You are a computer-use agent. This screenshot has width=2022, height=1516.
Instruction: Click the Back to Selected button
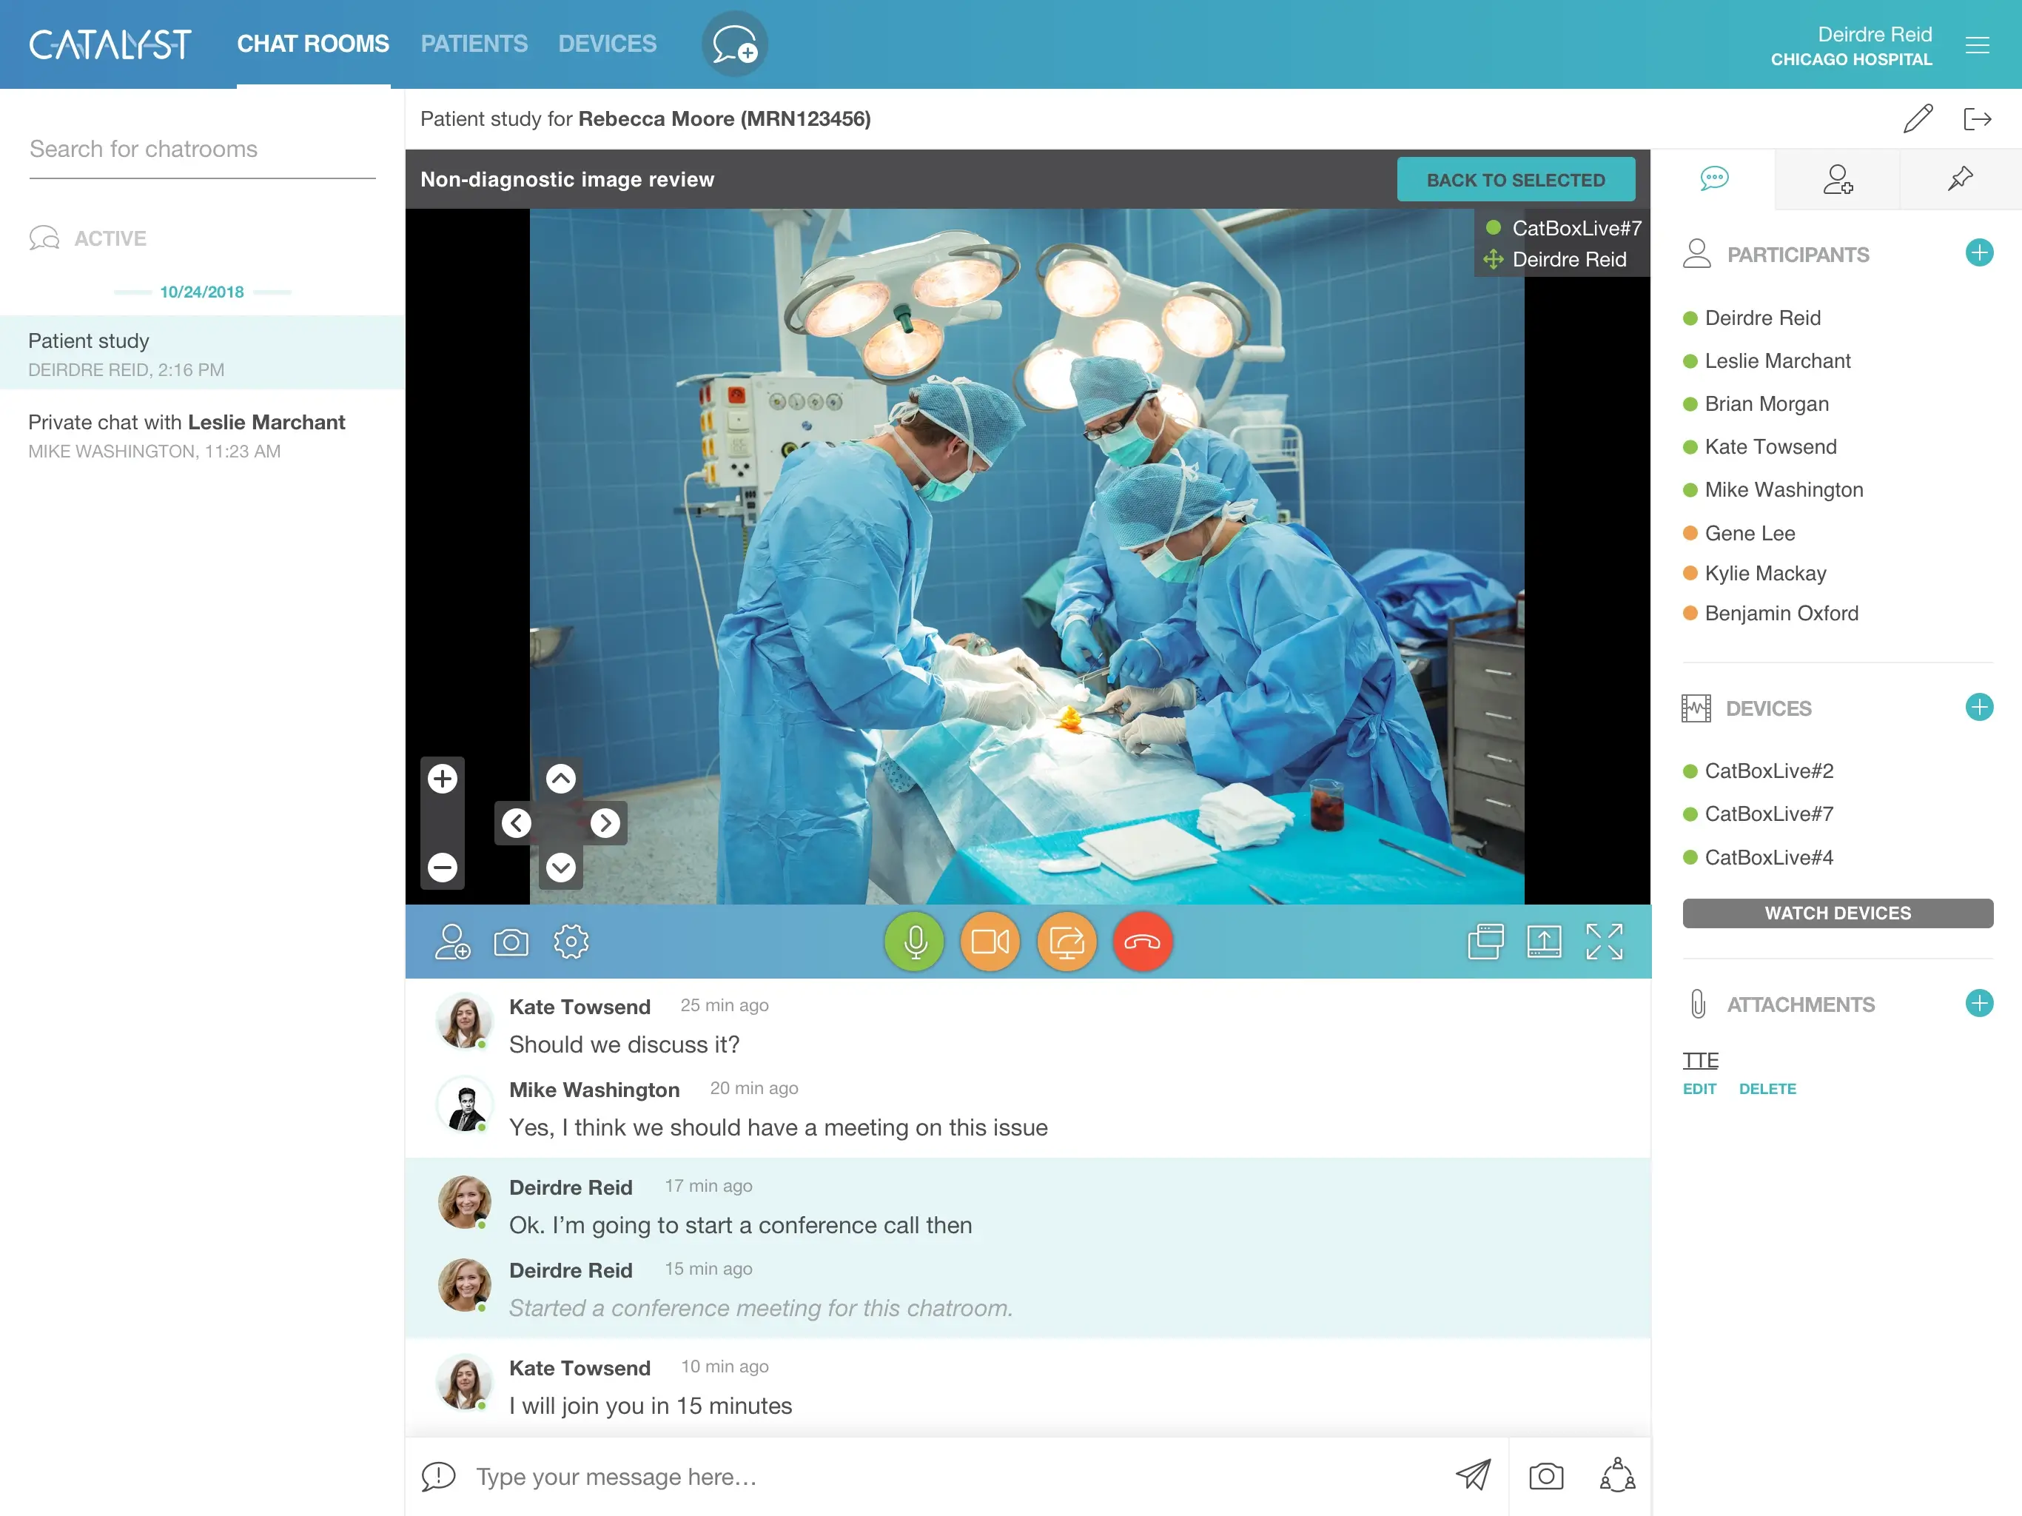[1515, 180]
